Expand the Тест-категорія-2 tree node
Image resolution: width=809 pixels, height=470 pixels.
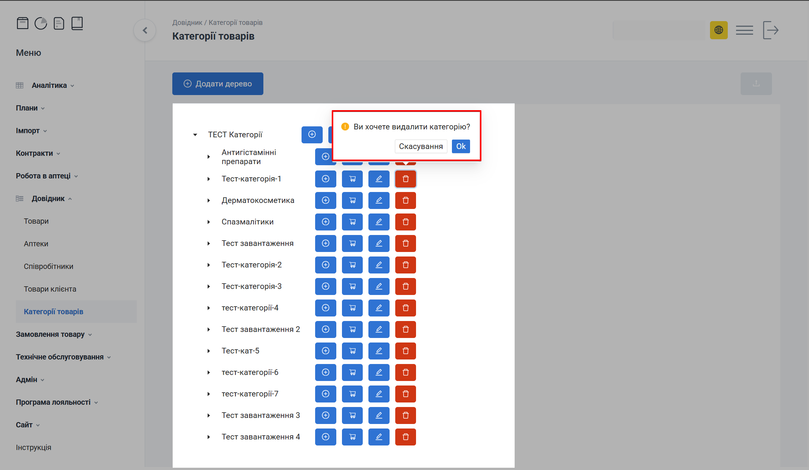[209, 265]
